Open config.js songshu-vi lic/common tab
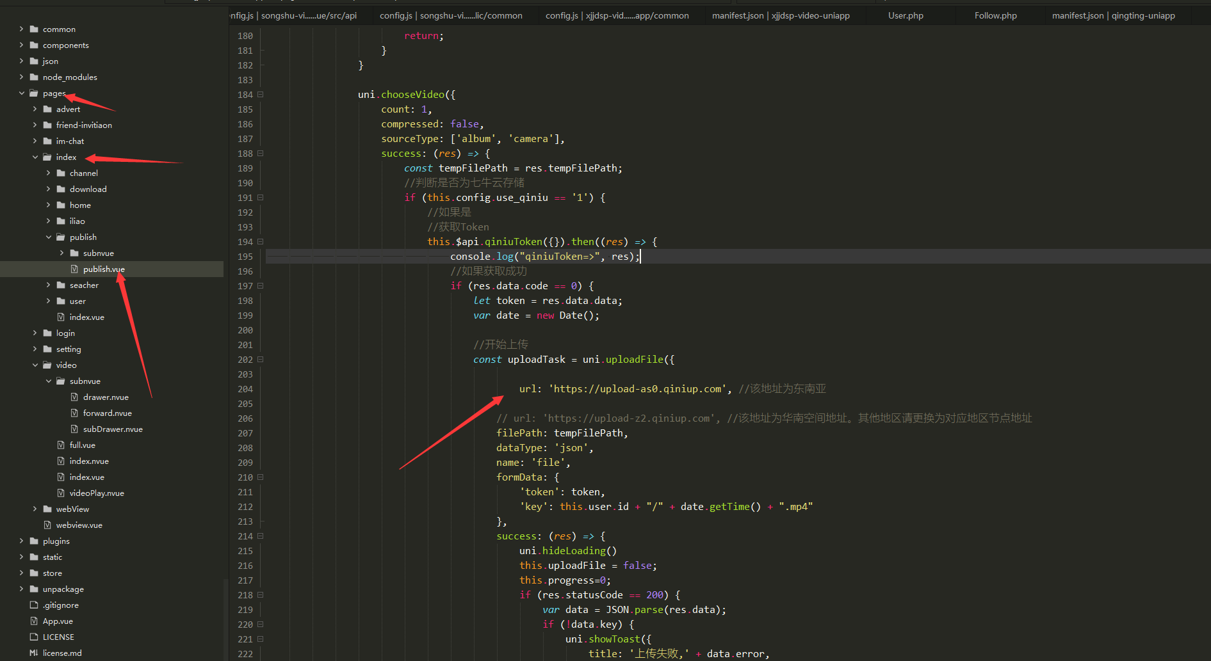This screenshot has width=1211, height=661. click(x=451, y=15)
